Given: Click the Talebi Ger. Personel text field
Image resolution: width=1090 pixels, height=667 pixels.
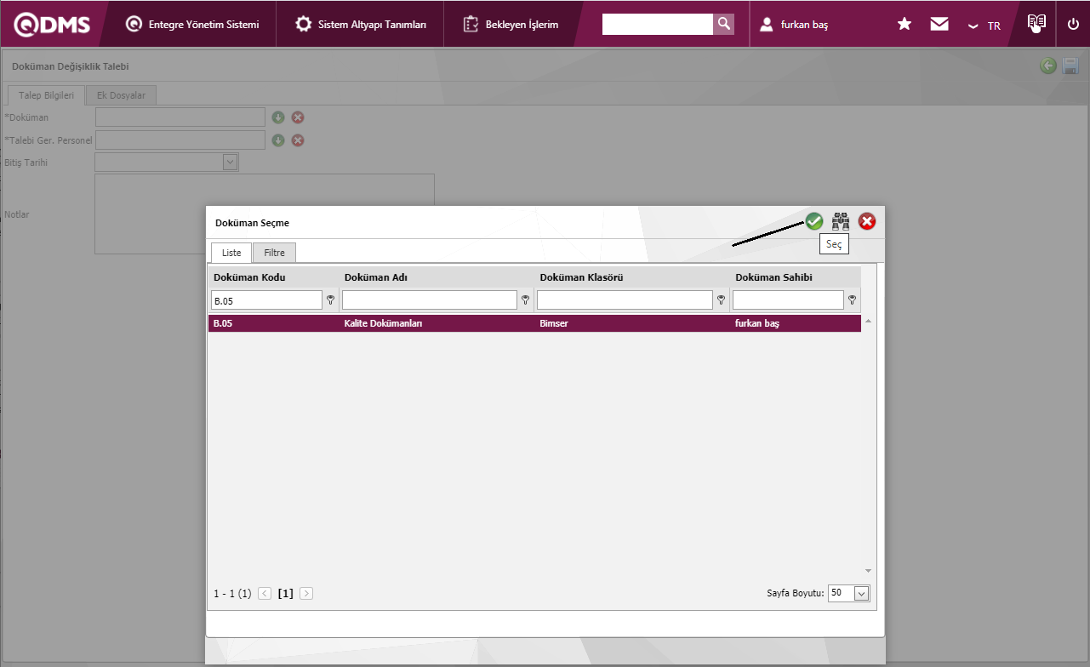Looking at the screenshot, I should [180, 140].
